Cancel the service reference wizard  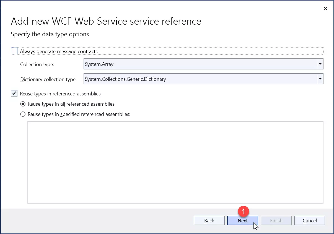[x=310, y=220]
